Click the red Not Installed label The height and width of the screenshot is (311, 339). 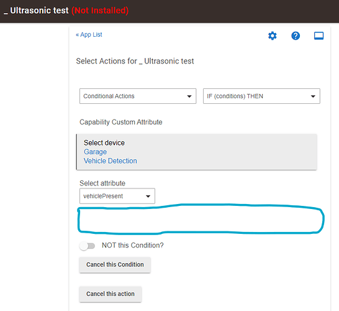100,11
